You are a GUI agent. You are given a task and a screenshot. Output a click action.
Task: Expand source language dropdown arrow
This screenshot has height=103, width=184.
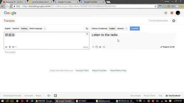[x=45, y=29]
